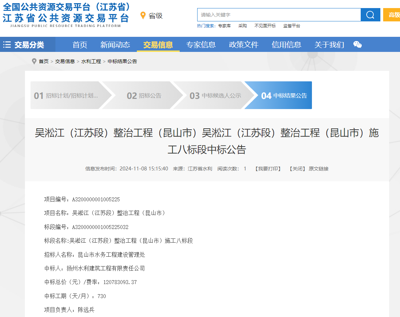Click the 交易信息 breadcrumb link
400x317 pixels.
65,61
